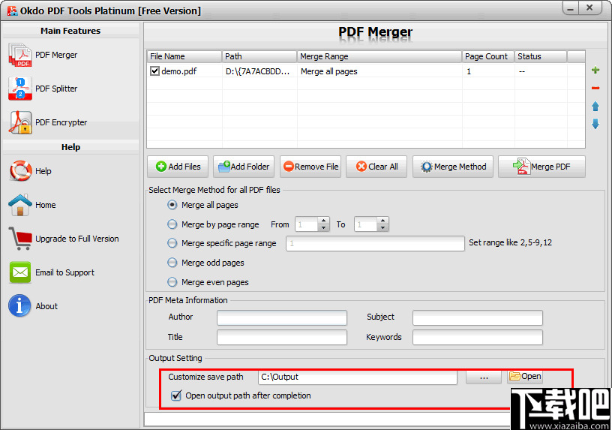
Task: Sort by Status column header
Action: (541, 56)
